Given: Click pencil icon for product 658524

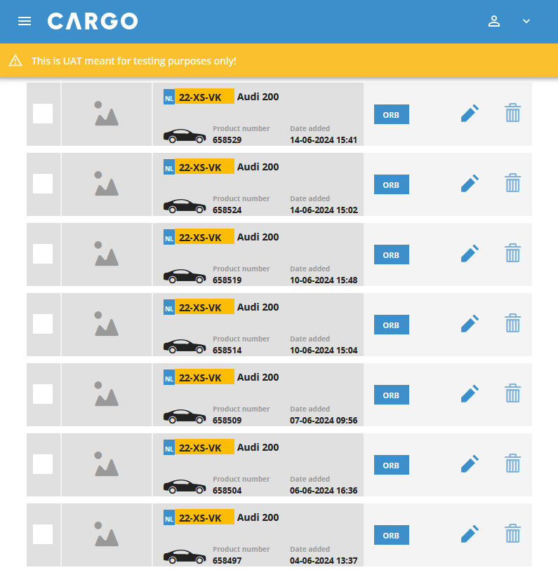Looking at the screenshot, I should pos(470,184).
